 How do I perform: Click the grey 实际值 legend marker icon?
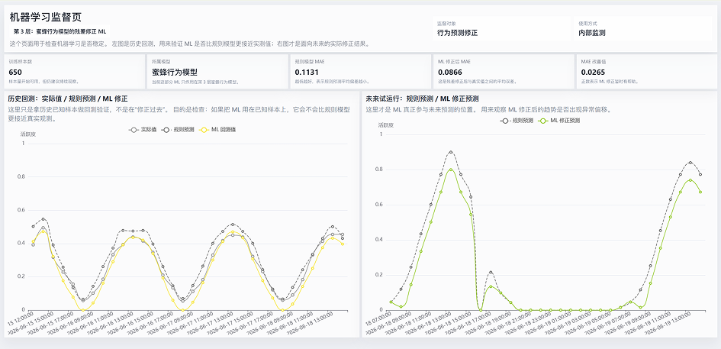[134, 130]
